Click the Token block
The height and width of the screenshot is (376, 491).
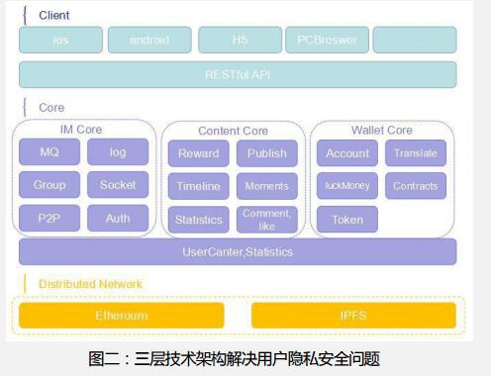click(x=347, y=220)
